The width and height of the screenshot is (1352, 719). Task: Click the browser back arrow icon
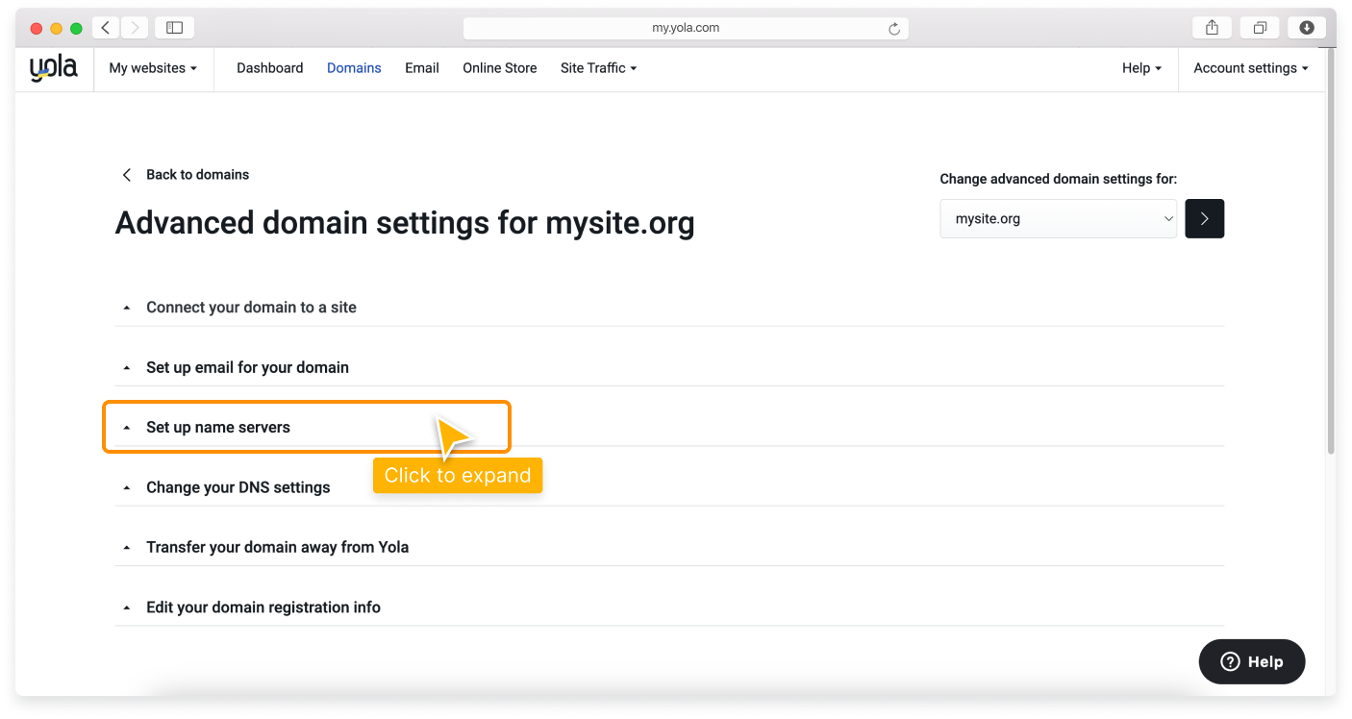coord(106,28)
